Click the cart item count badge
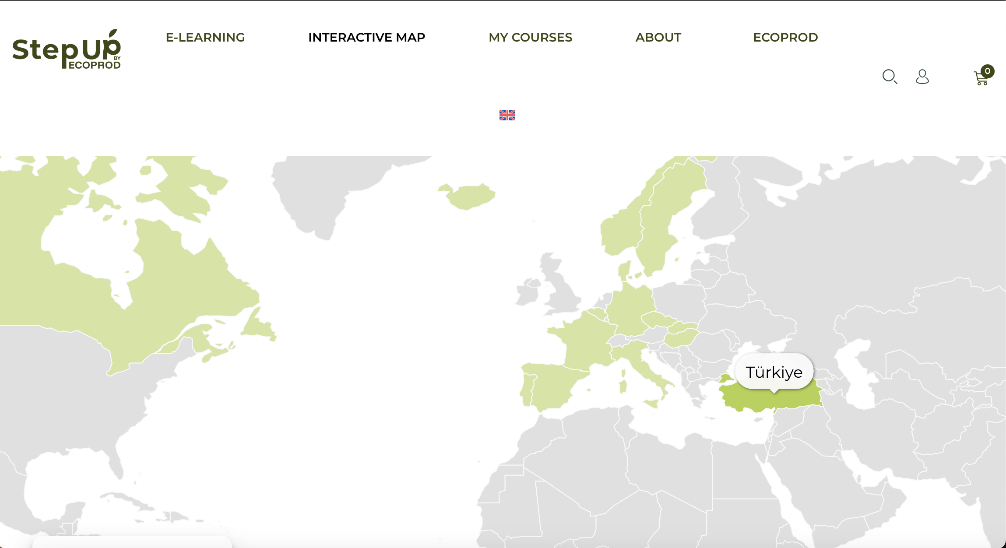Image resolution: width=1006 pixels, height=548 pixels. (x=988, y=71)
